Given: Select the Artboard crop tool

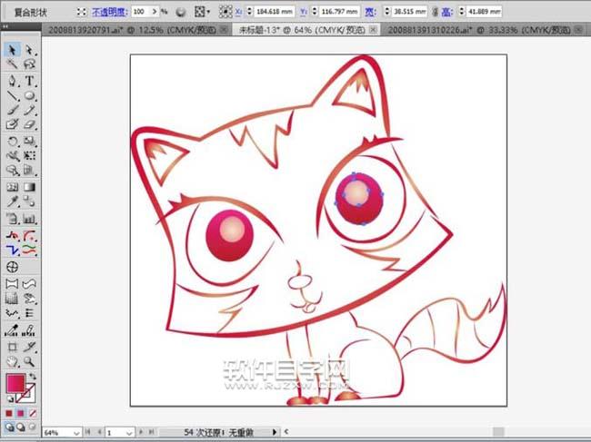Looking at the screenshot, I should point(12,347).
